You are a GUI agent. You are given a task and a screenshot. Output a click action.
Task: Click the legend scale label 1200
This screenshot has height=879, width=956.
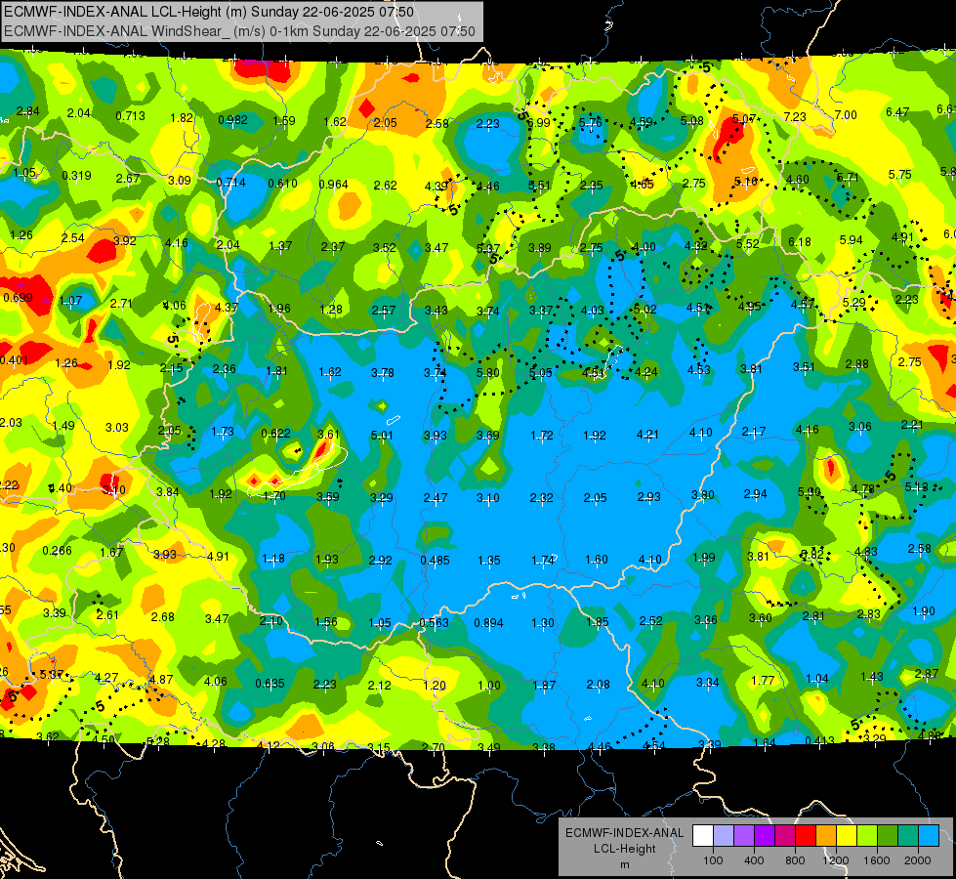point(835,860)
